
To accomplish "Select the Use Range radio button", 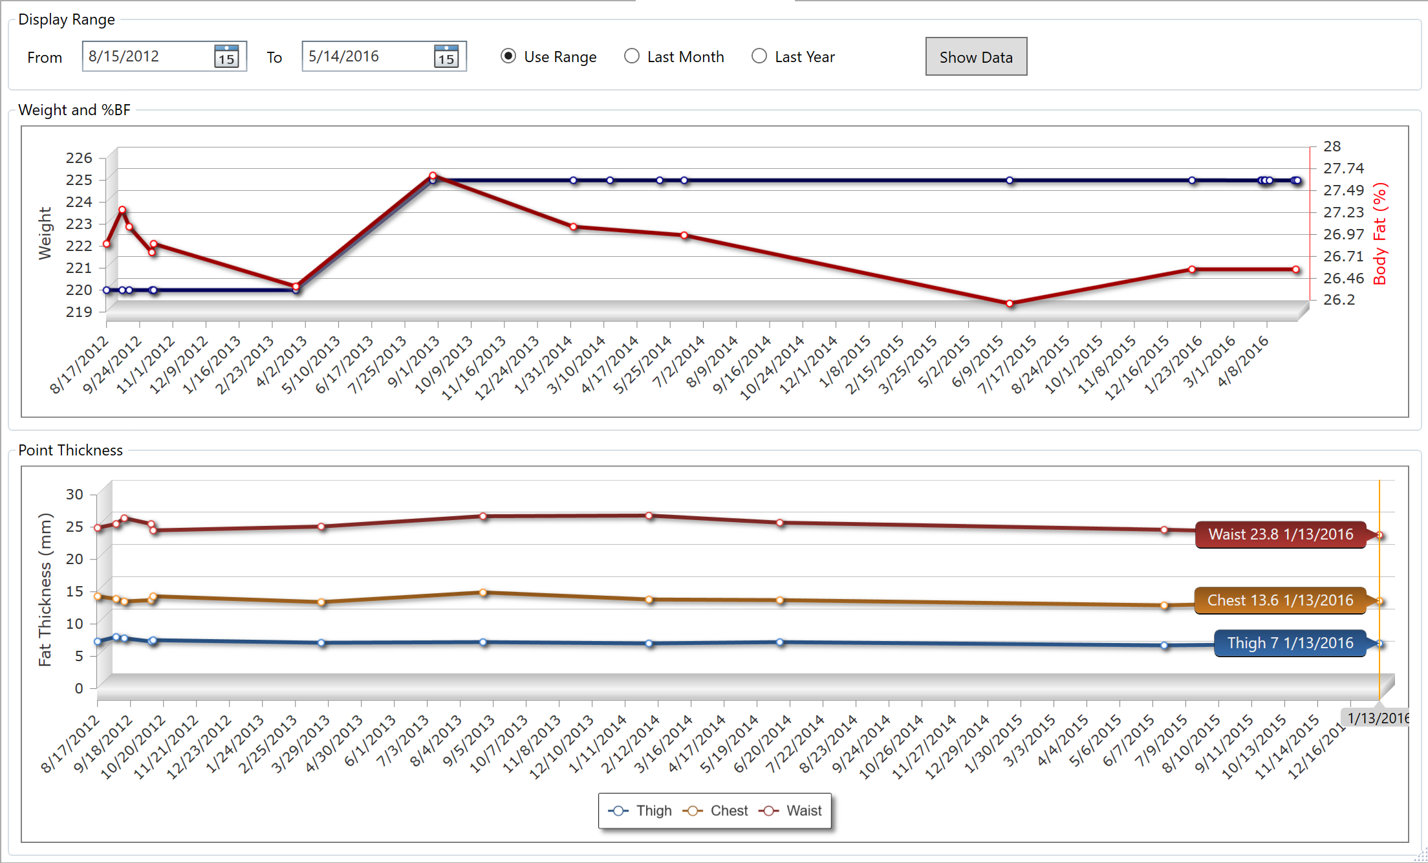I will tap(508, 57).
